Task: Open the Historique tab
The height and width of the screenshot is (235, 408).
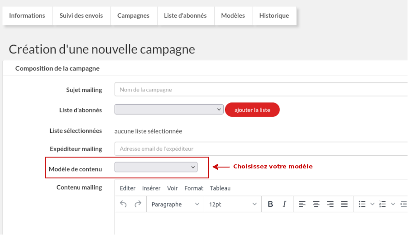Action: pos(274,15)
